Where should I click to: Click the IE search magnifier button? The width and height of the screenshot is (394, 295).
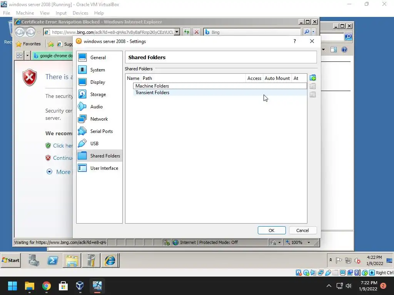pyautogui.click(x=307, y=32)
